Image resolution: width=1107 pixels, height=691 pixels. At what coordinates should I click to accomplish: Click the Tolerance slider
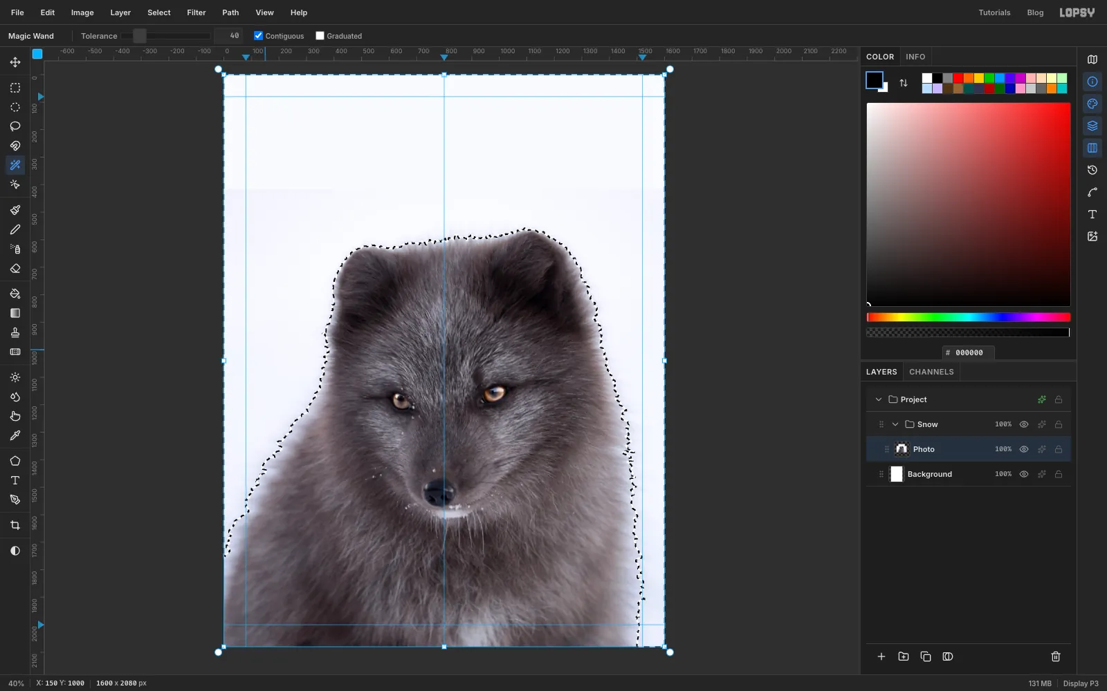pos(166,36)
